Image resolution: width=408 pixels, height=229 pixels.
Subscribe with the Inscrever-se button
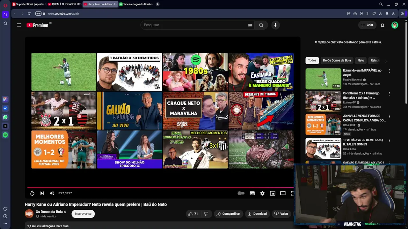coord(83,214)
